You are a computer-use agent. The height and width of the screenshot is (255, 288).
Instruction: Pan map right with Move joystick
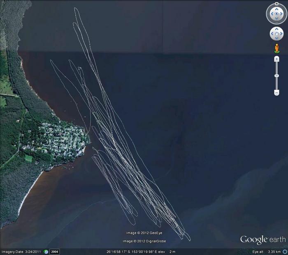click(x=281, y=34)
